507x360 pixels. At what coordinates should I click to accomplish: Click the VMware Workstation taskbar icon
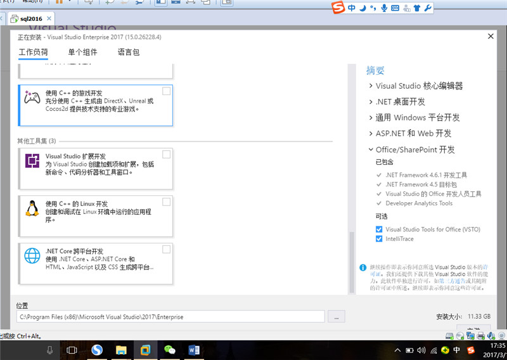(x=146, y=350)
